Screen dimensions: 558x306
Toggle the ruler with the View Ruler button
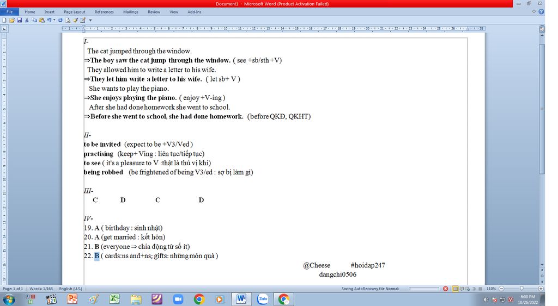click(542, 29)
